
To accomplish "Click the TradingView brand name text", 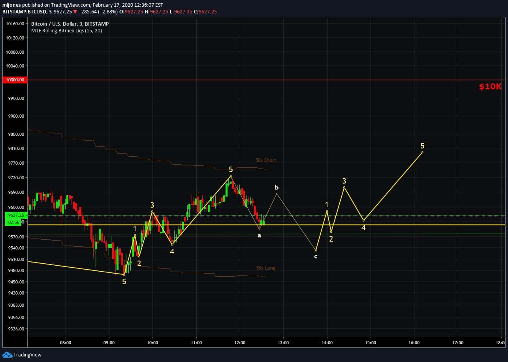I will [x=27, y=355].
